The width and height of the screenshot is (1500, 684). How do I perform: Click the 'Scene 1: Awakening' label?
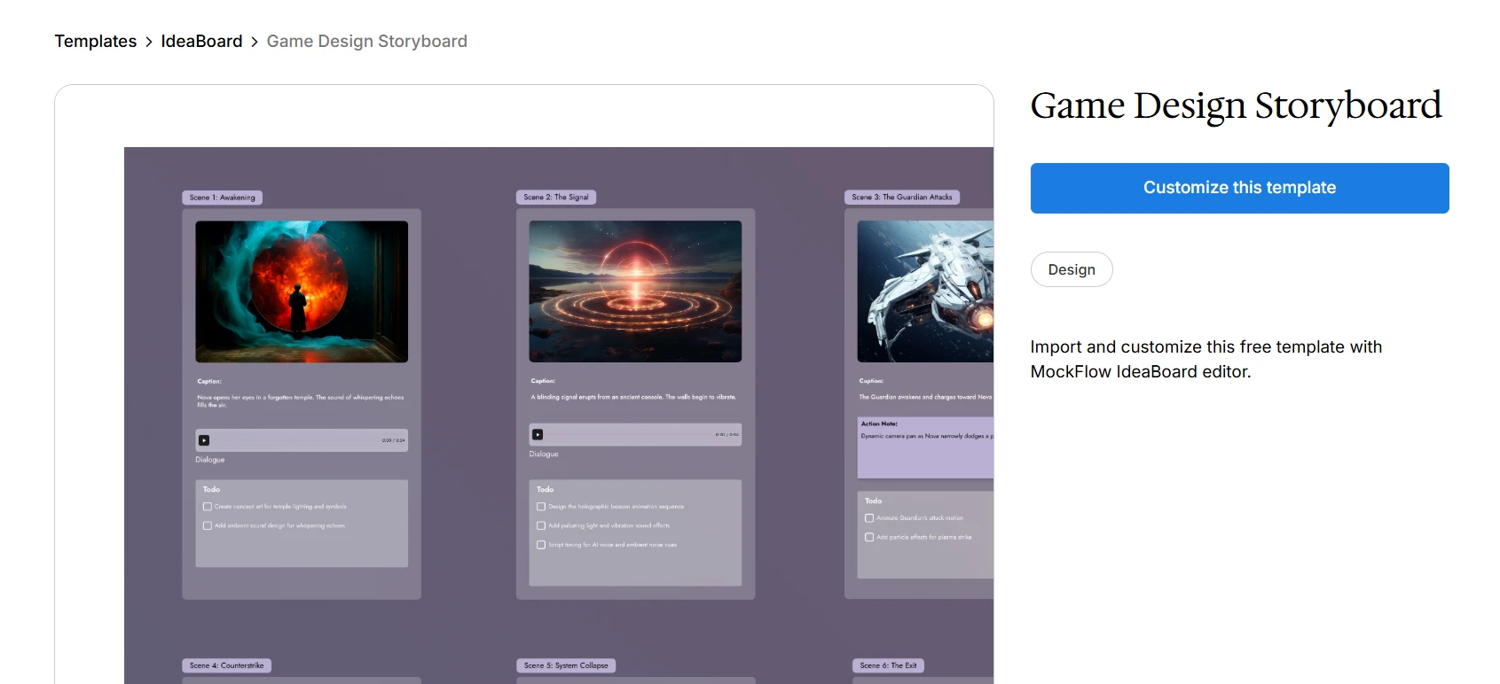coord(223,198)
